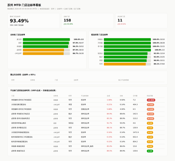Click the 130.9 daily volume cell

135,128
